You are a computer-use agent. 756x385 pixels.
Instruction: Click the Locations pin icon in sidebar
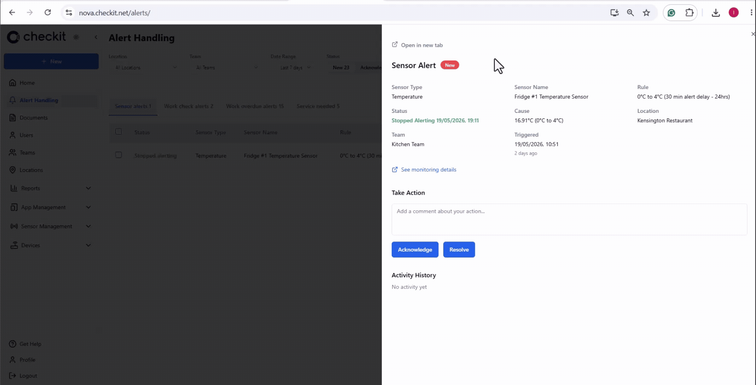click(x=13, y=170)
